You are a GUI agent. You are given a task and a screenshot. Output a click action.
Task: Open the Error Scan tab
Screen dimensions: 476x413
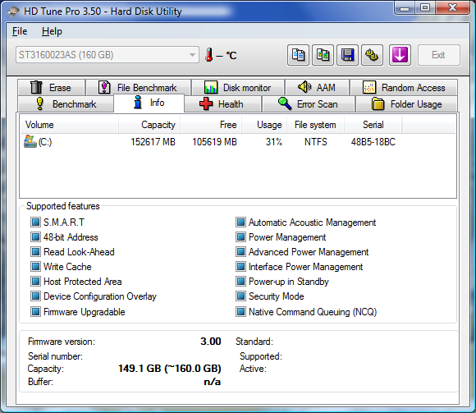[309, 103]
